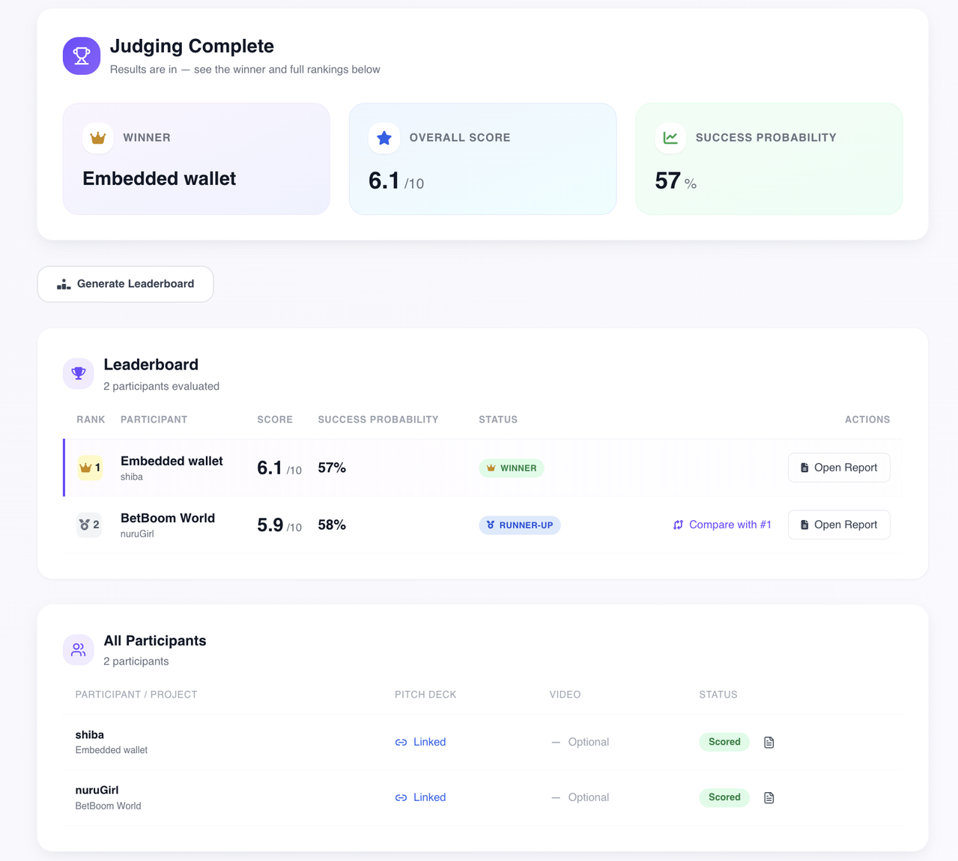Image resolution: width=958 pixels, height=861 pixels.
Task: Click Compare with #1 link
Action: (722, 525)
